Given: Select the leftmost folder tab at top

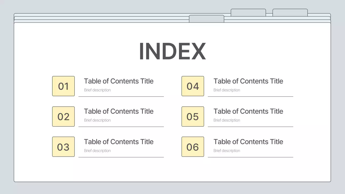Looking at the screenshot, I should [206, 19].
